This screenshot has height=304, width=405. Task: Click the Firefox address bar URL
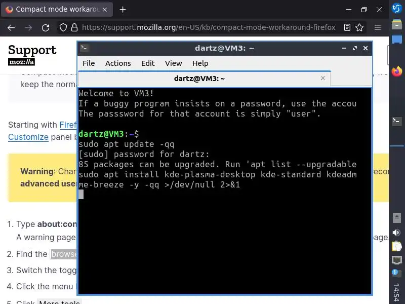(x=209, y=27)
